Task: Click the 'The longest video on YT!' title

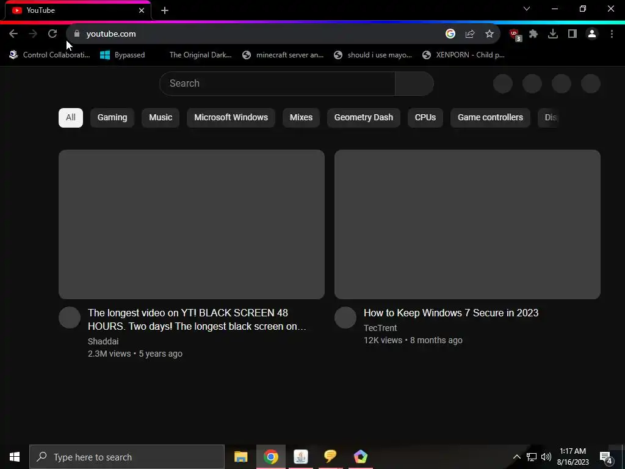Action: tap(197, 319)
